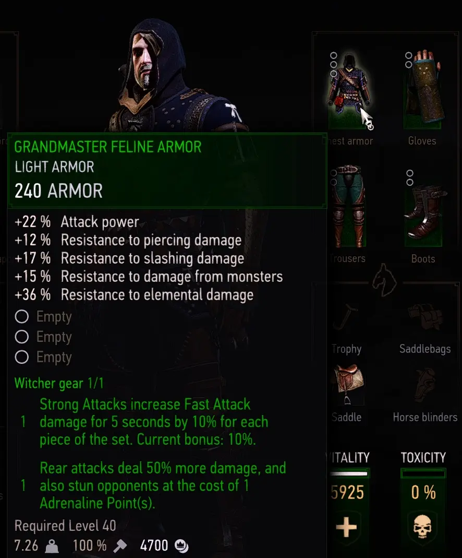Click the hammer durability icon near 100 %
The image size is (462, 558).
pyautogui.click(x=120, y=545)
